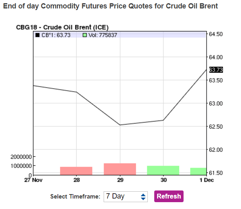Open the Select Timeframe dropdown
The height and width of the screenshot is (209, 241).
click(x=126, y=197)
